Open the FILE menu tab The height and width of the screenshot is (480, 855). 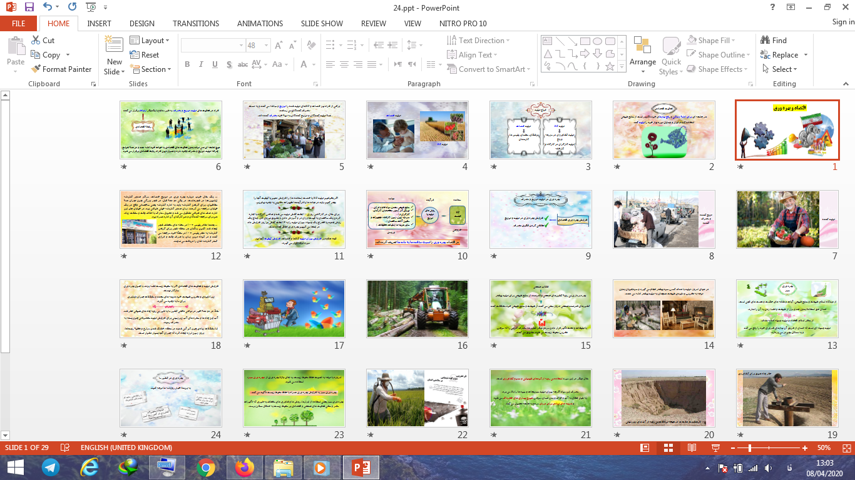pyautogui.click(x=19, y=23)
